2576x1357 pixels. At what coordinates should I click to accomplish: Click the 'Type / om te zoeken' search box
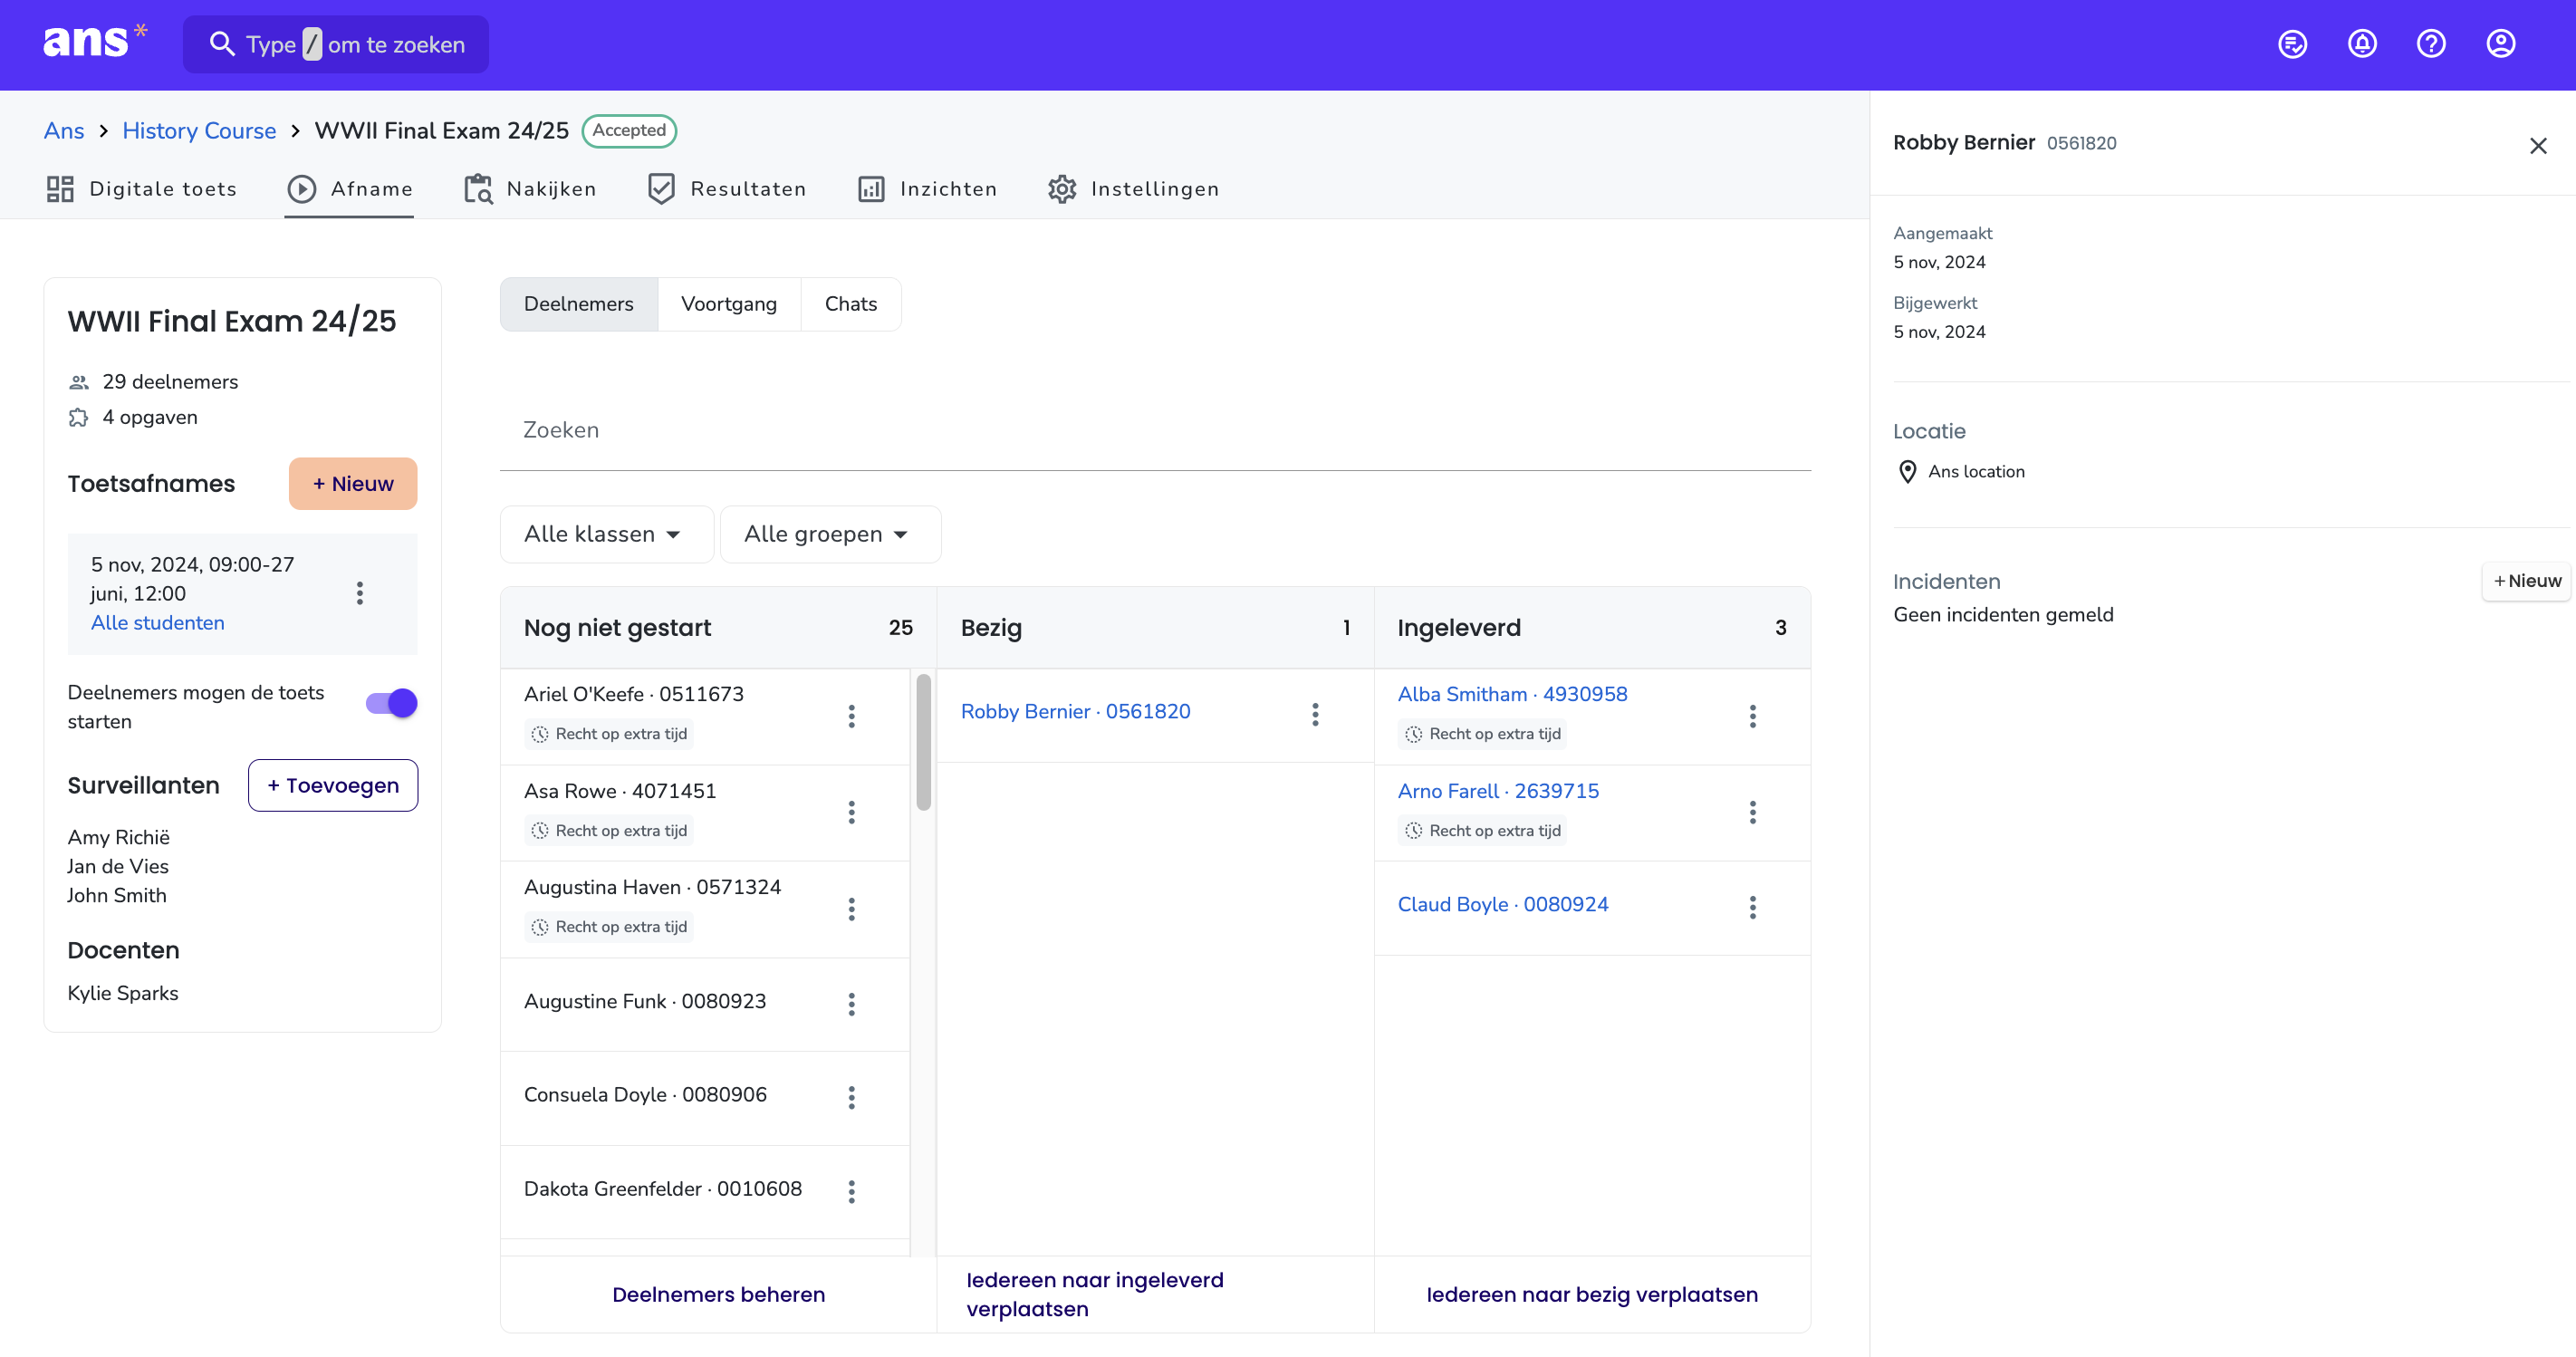pos(336,44)
